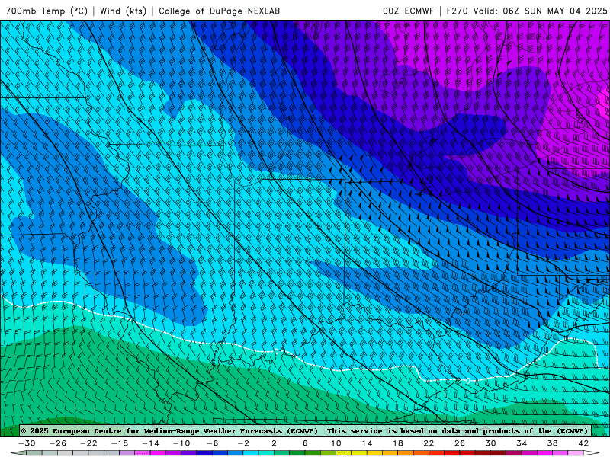
Task: Click the 22 color bar label
Action: (429, 443)
